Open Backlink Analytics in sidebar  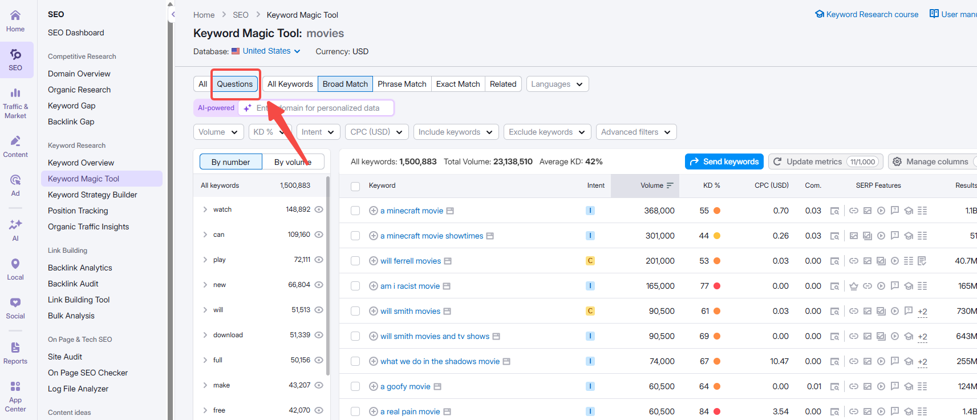click(x=80, y=268)
